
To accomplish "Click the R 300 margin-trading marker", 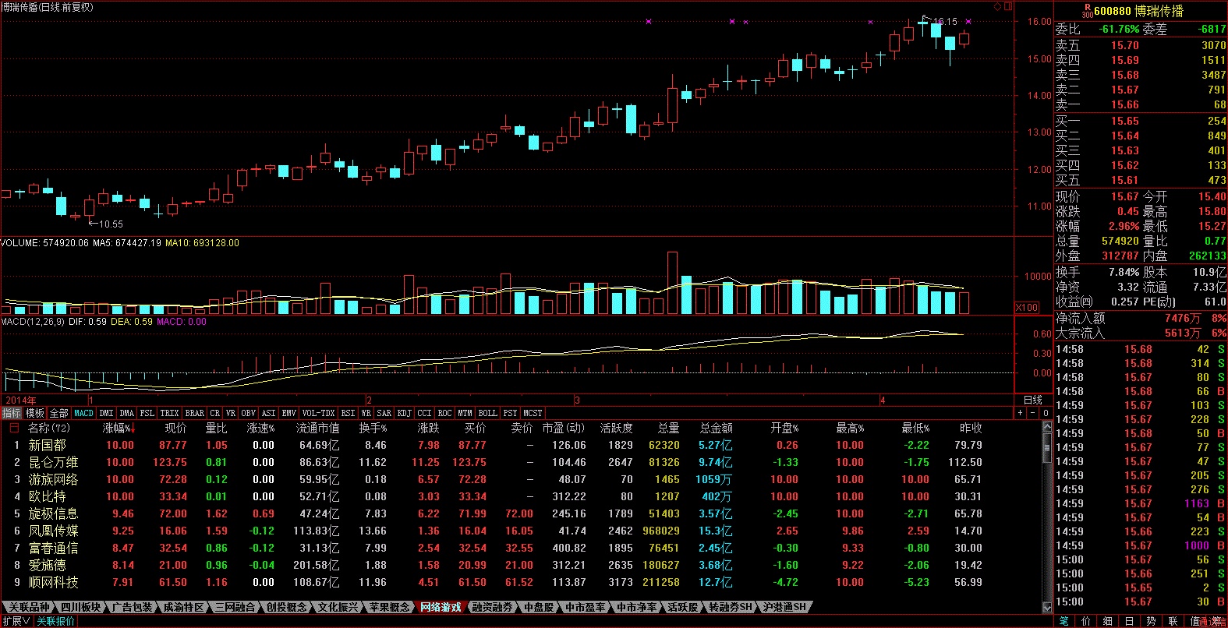I will click(x=1087, y=11).
